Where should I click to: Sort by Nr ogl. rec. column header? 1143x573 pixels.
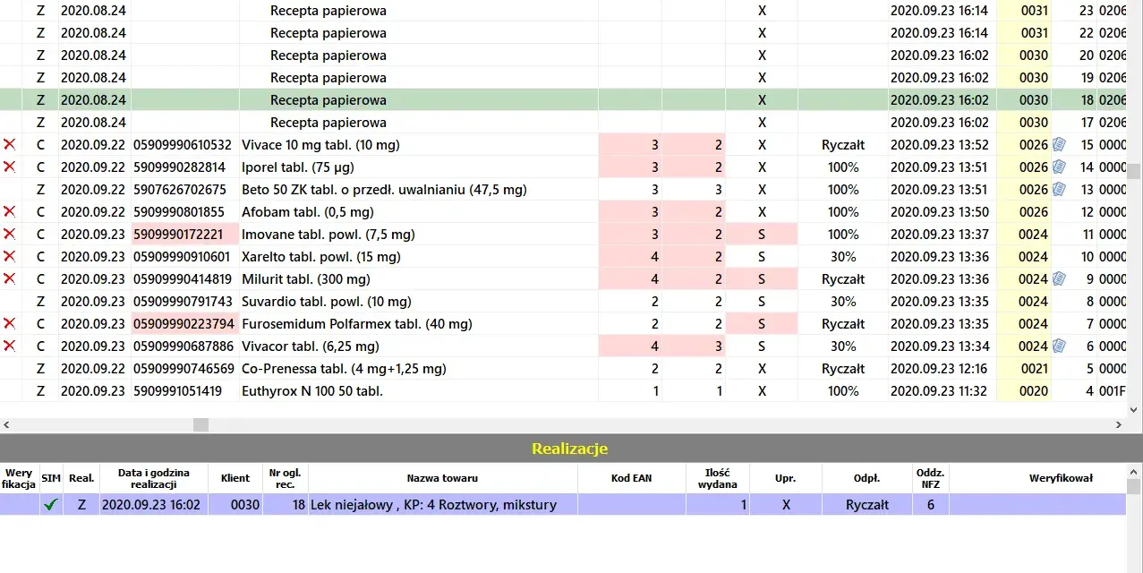[x=286, y=478]
